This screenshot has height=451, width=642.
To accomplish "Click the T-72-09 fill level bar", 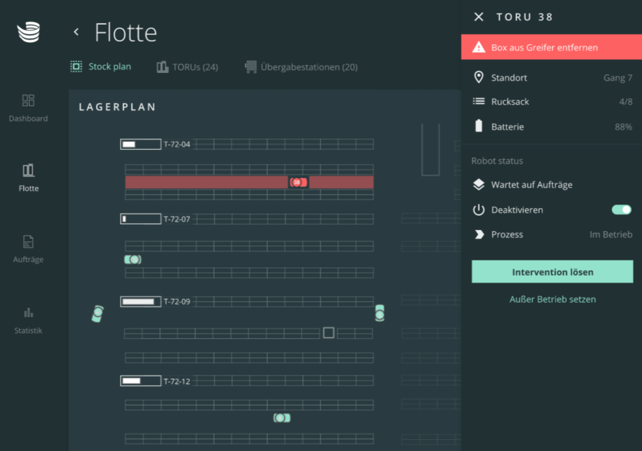I will pos(140,301).
